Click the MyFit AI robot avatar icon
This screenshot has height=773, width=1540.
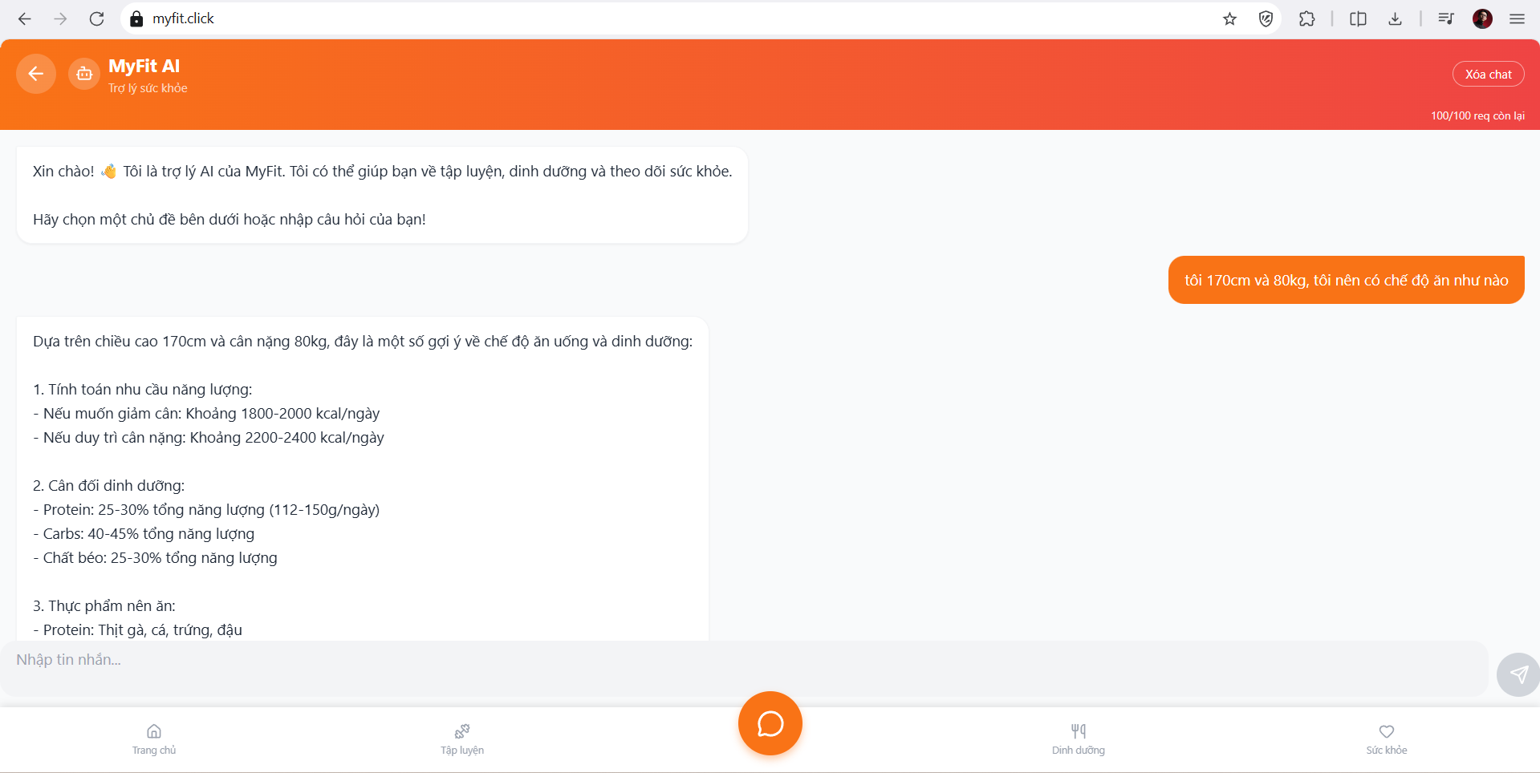point(84,75)
